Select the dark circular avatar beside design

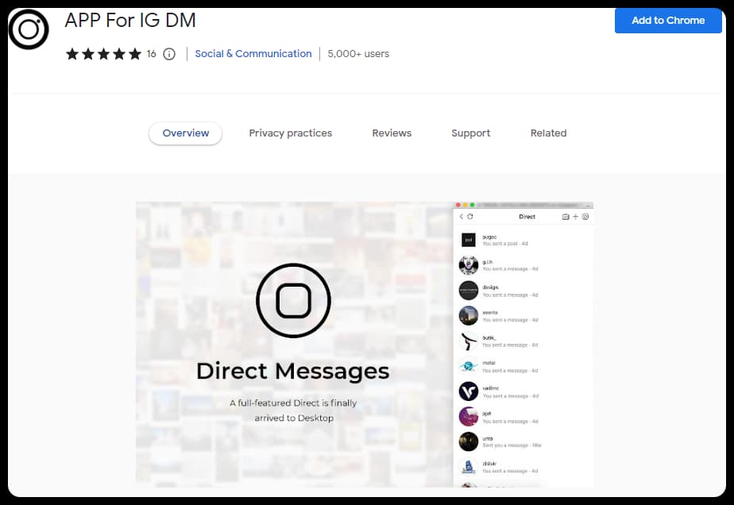click(469, 291)
